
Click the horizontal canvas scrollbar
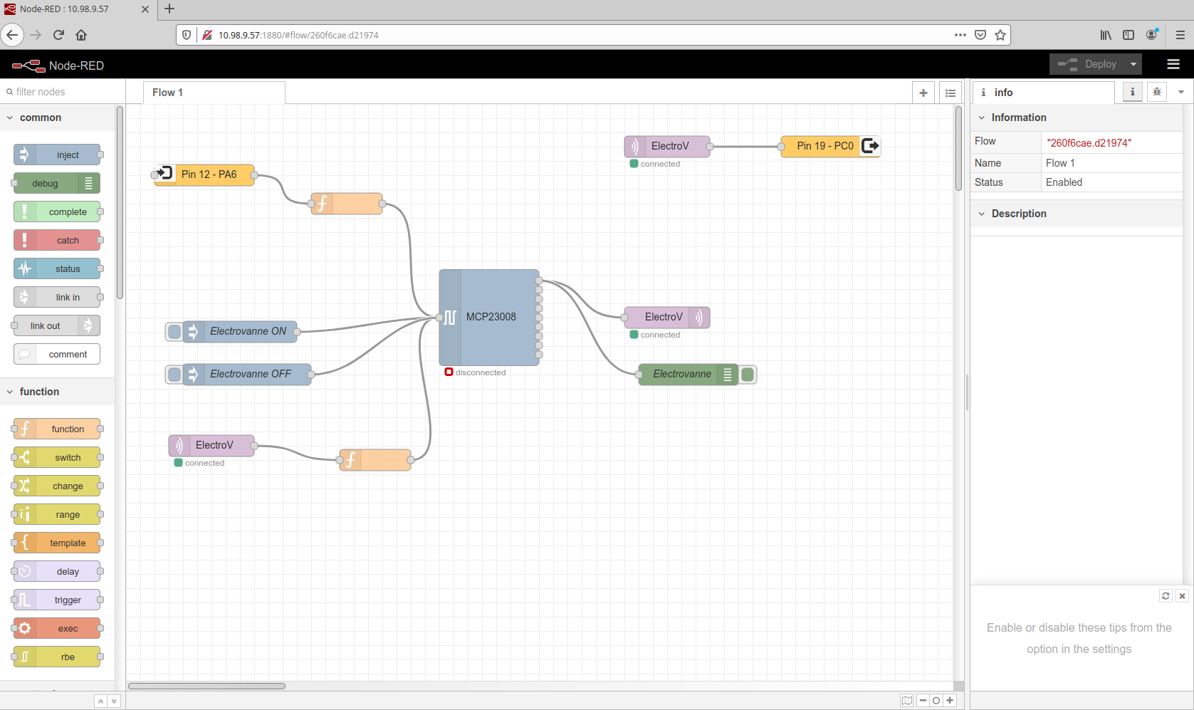tap(206, 686)
